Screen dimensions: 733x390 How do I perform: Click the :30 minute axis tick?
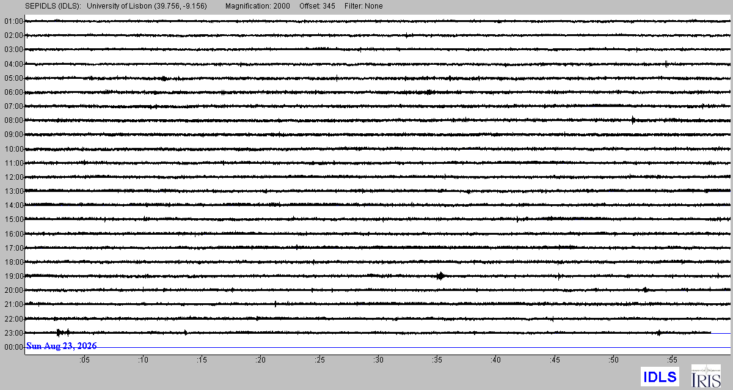point(379,360)
